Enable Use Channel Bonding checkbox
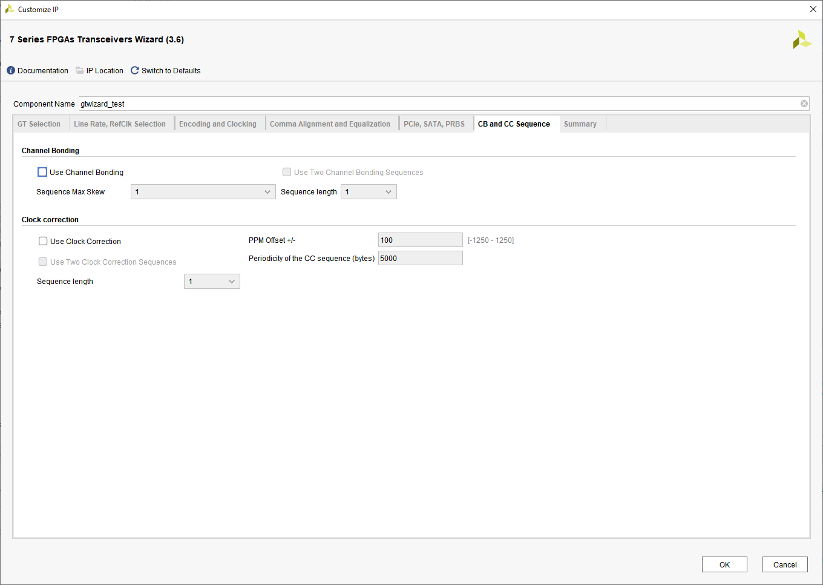Screen dimensions: 823x585 point(42,172)
